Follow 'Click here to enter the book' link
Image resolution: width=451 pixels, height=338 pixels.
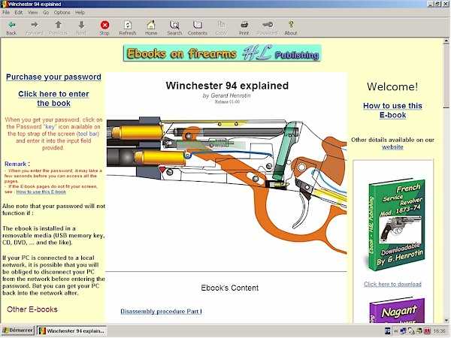tap(53, 98)
